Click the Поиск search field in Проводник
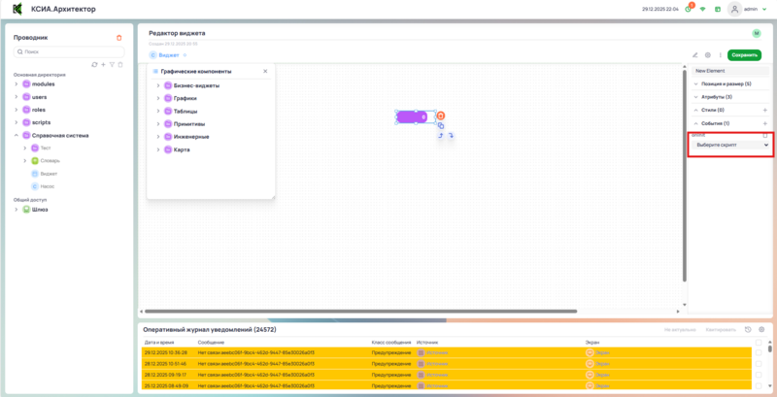Screen dimensions: 777x397 point(68,51)
